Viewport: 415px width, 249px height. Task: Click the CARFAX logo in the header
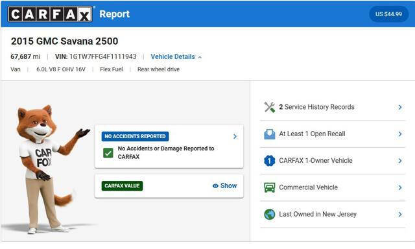tap(50, 14)
